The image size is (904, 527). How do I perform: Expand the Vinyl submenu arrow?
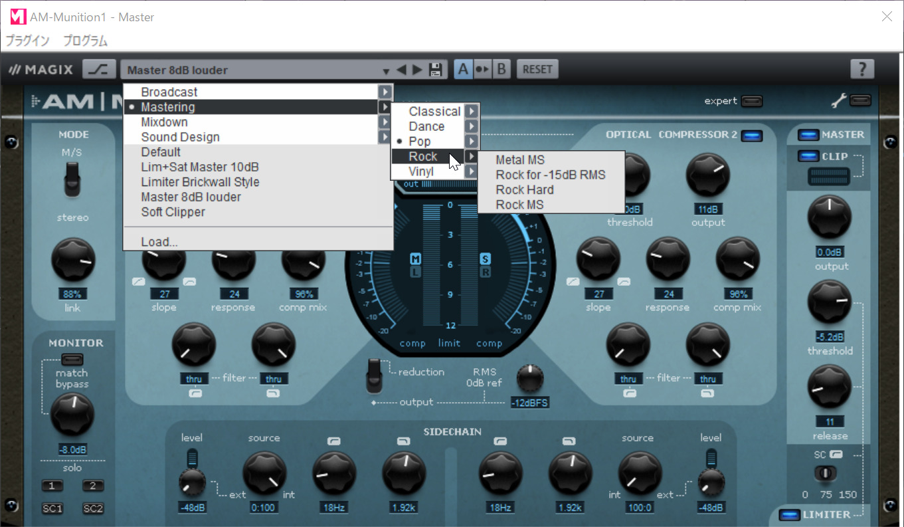pos(471,171)
